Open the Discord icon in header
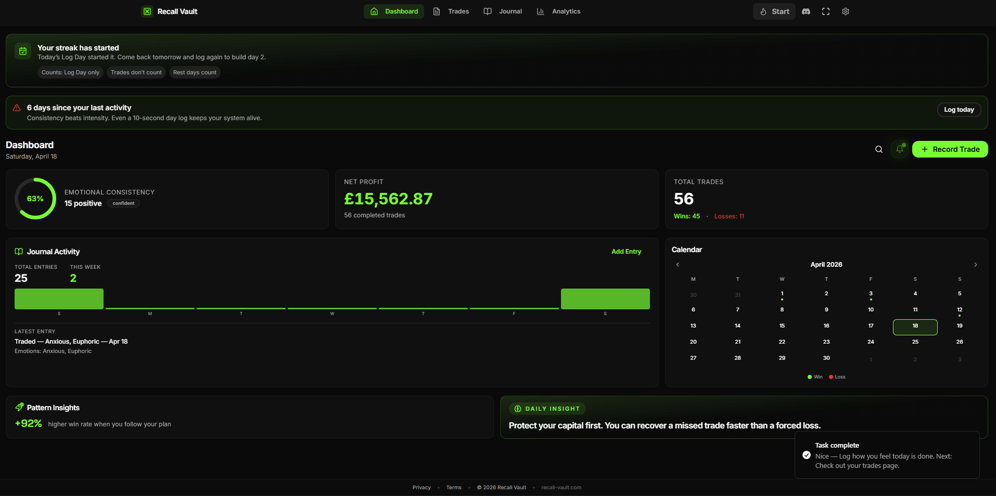Image resolution: width=996 pixels, height=496 pixels. pos(806,11)
